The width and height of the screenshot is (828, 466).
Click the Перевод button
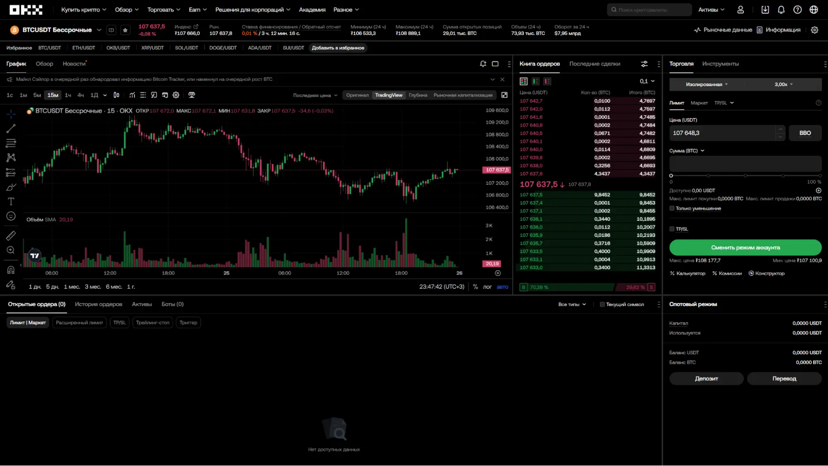click(x=784, y=379)
